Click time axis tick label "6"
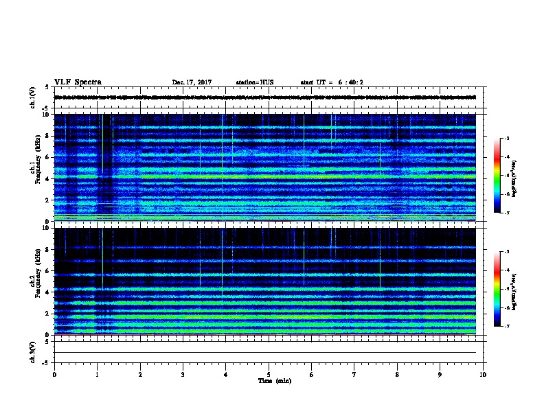Screen dimensions: 544x420 pos(312,375)
